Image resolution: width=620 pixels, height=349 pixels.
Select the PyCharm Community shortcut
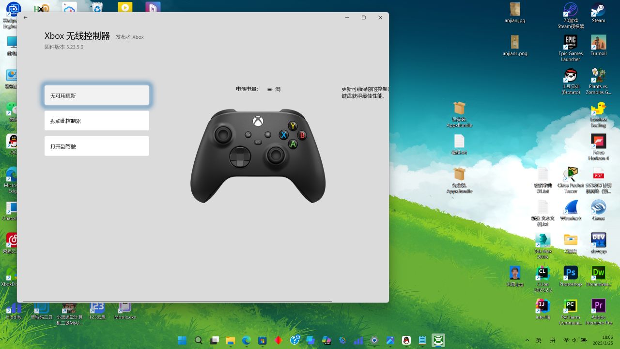[x=571, y=312]
